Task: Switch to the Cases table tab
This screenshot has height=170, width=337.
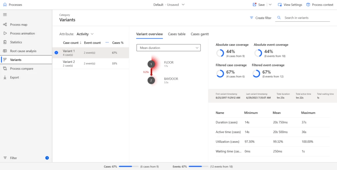Action: (176, 34)
